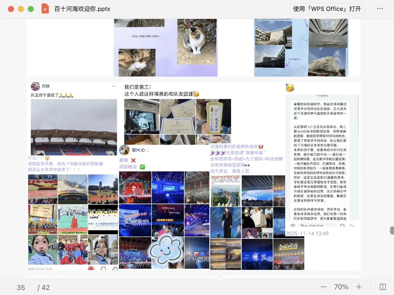Toggle the sidebar panel layout icon

[x=383, y=287]
